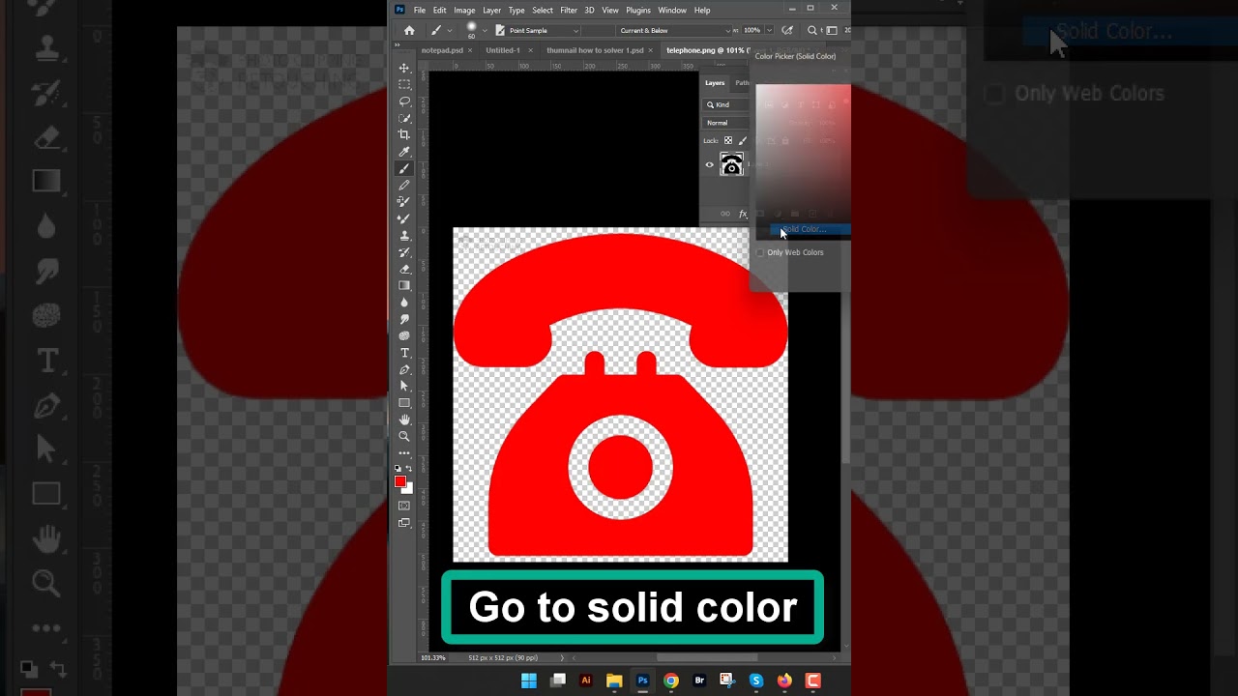The width and height of the screenshot is (1238, 696).
Task: Toggle lock transparent pixels
Action: point(728,140)
